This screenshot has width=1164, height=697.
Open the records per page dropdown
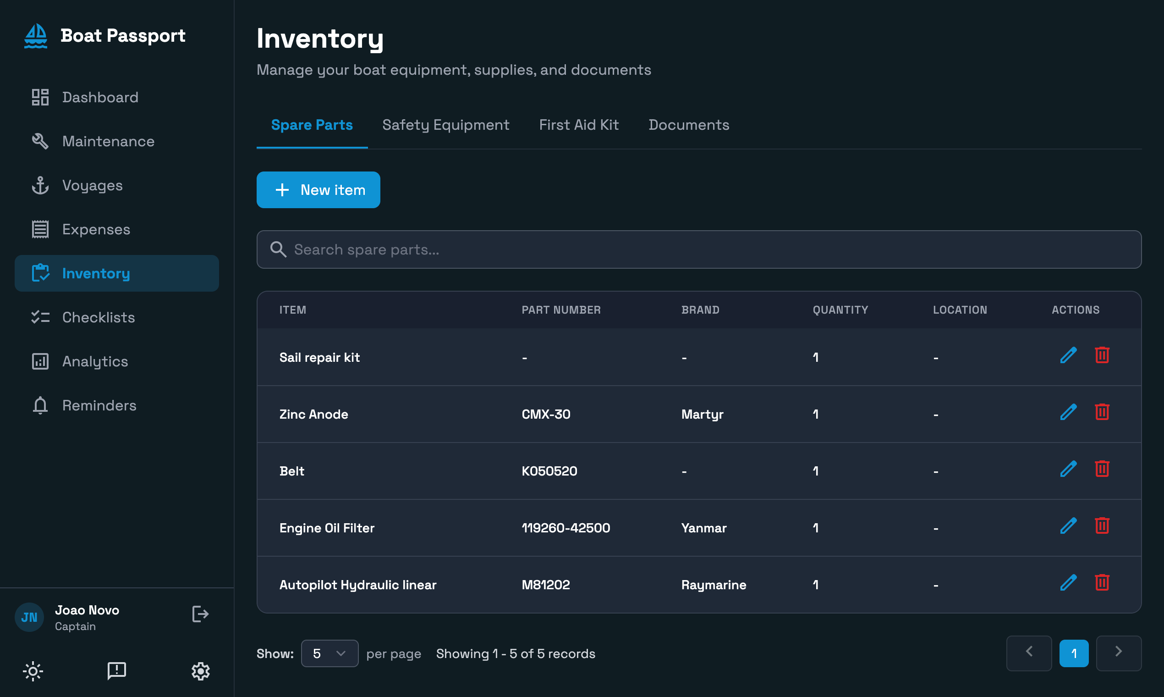(329, 653)
